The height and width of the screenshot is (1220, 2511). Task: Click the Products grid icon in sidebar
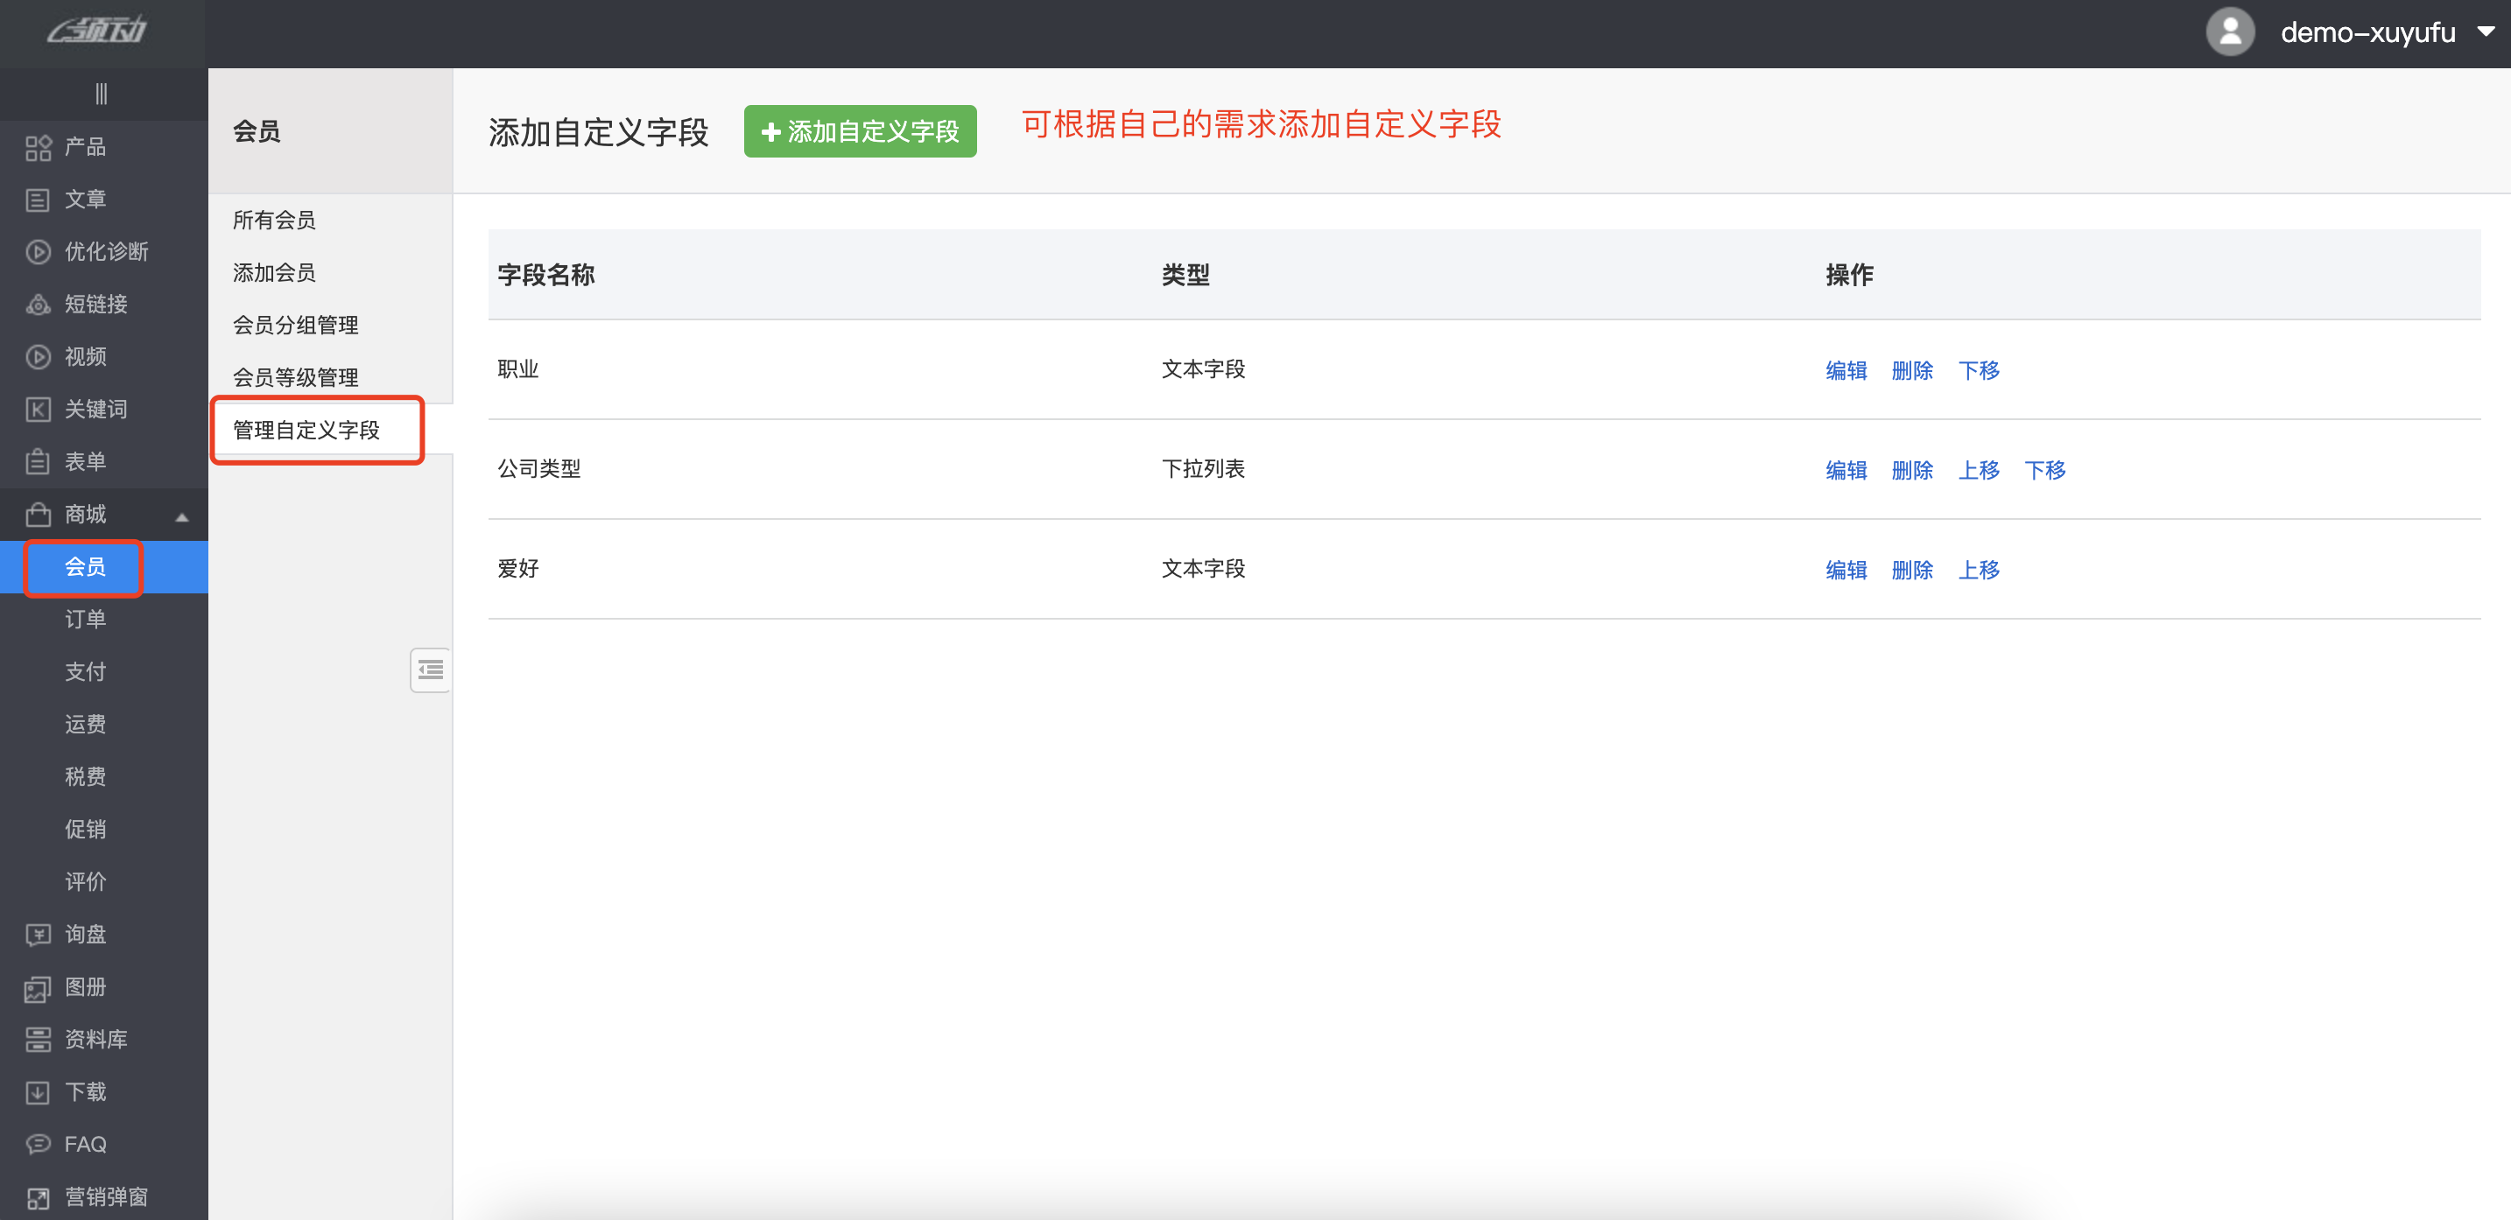(x=37, y=147)
